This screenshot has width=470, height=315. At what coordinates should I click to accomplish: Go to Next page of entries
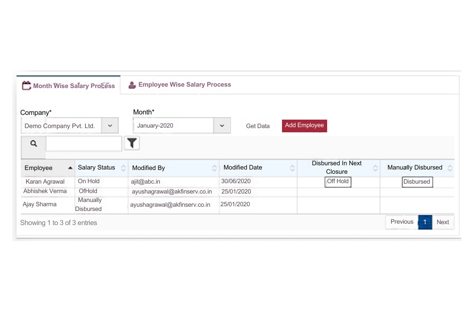tap(443, 222)
